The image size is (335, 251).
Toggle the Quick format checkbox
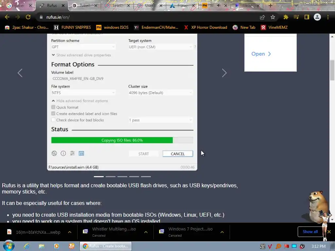click(53, 107)
